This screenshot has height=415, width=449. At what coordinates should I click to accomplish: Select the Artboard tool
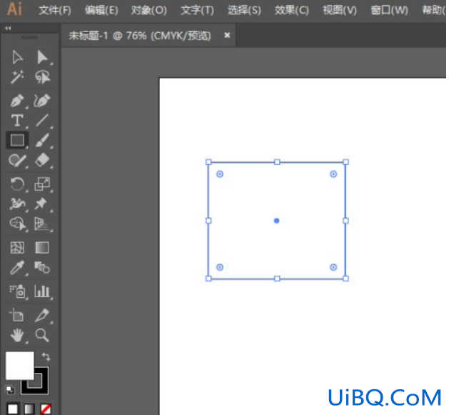point(16,315)
